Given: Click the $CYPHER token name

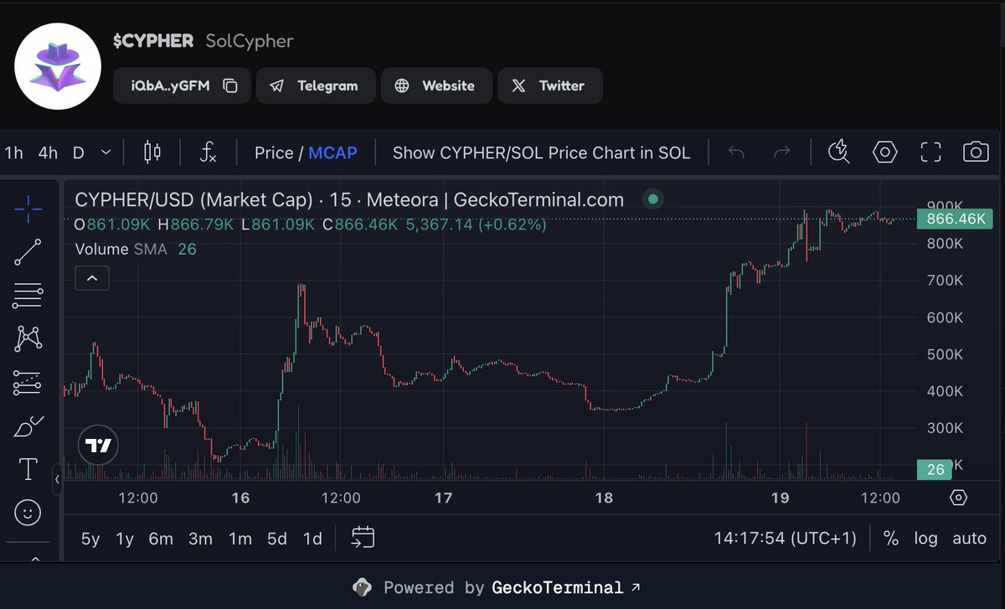Looking at the screenshot, I should point(153,40).
